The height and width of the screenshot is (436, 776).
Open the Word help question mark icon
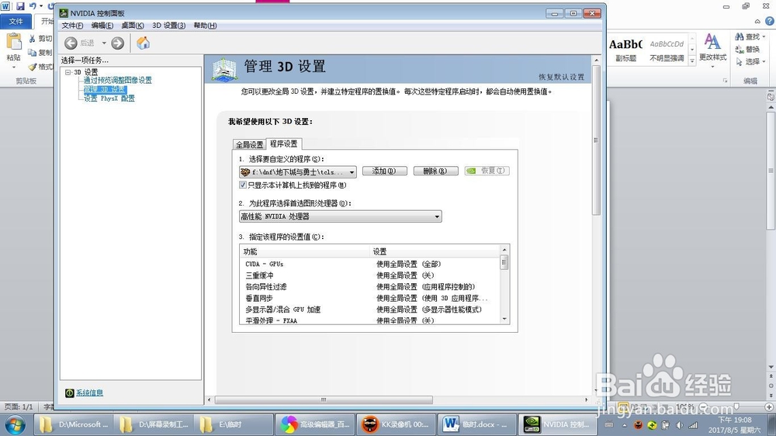770,21
